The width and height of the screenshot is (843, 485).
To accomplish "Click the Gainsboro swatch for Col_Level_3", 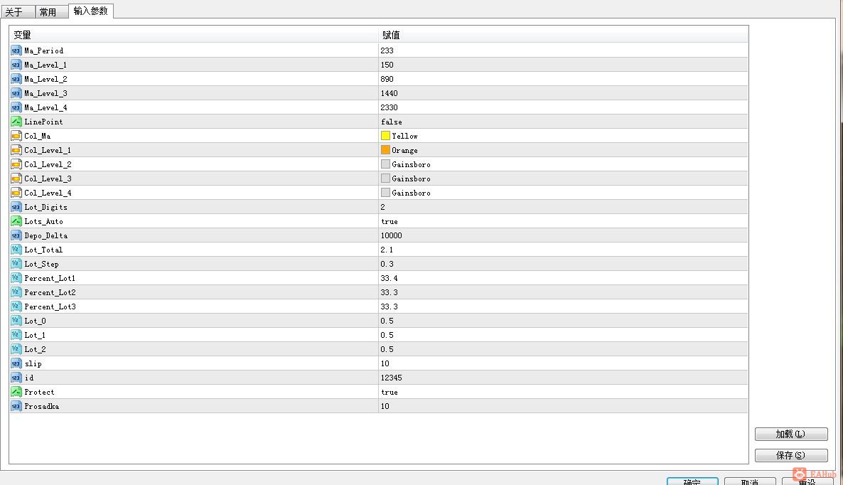I will tap(385, 178).
